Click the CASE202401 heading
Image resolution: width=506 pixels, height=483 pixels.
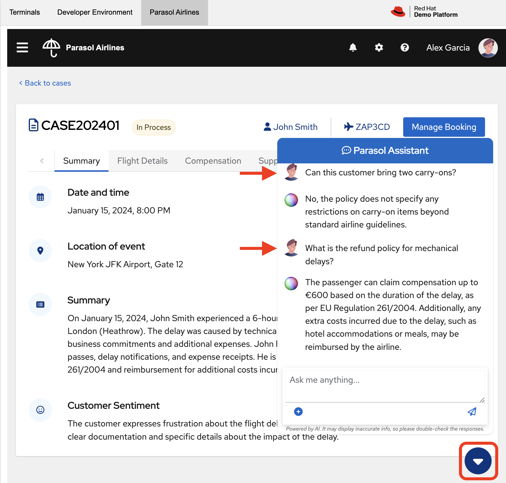80,125
